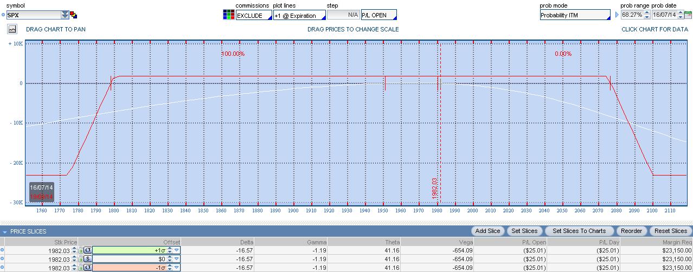This screenshot has height=272, width=693.
Task: Click stock price stepper in the $0 row
Action: tap(75, 259)
